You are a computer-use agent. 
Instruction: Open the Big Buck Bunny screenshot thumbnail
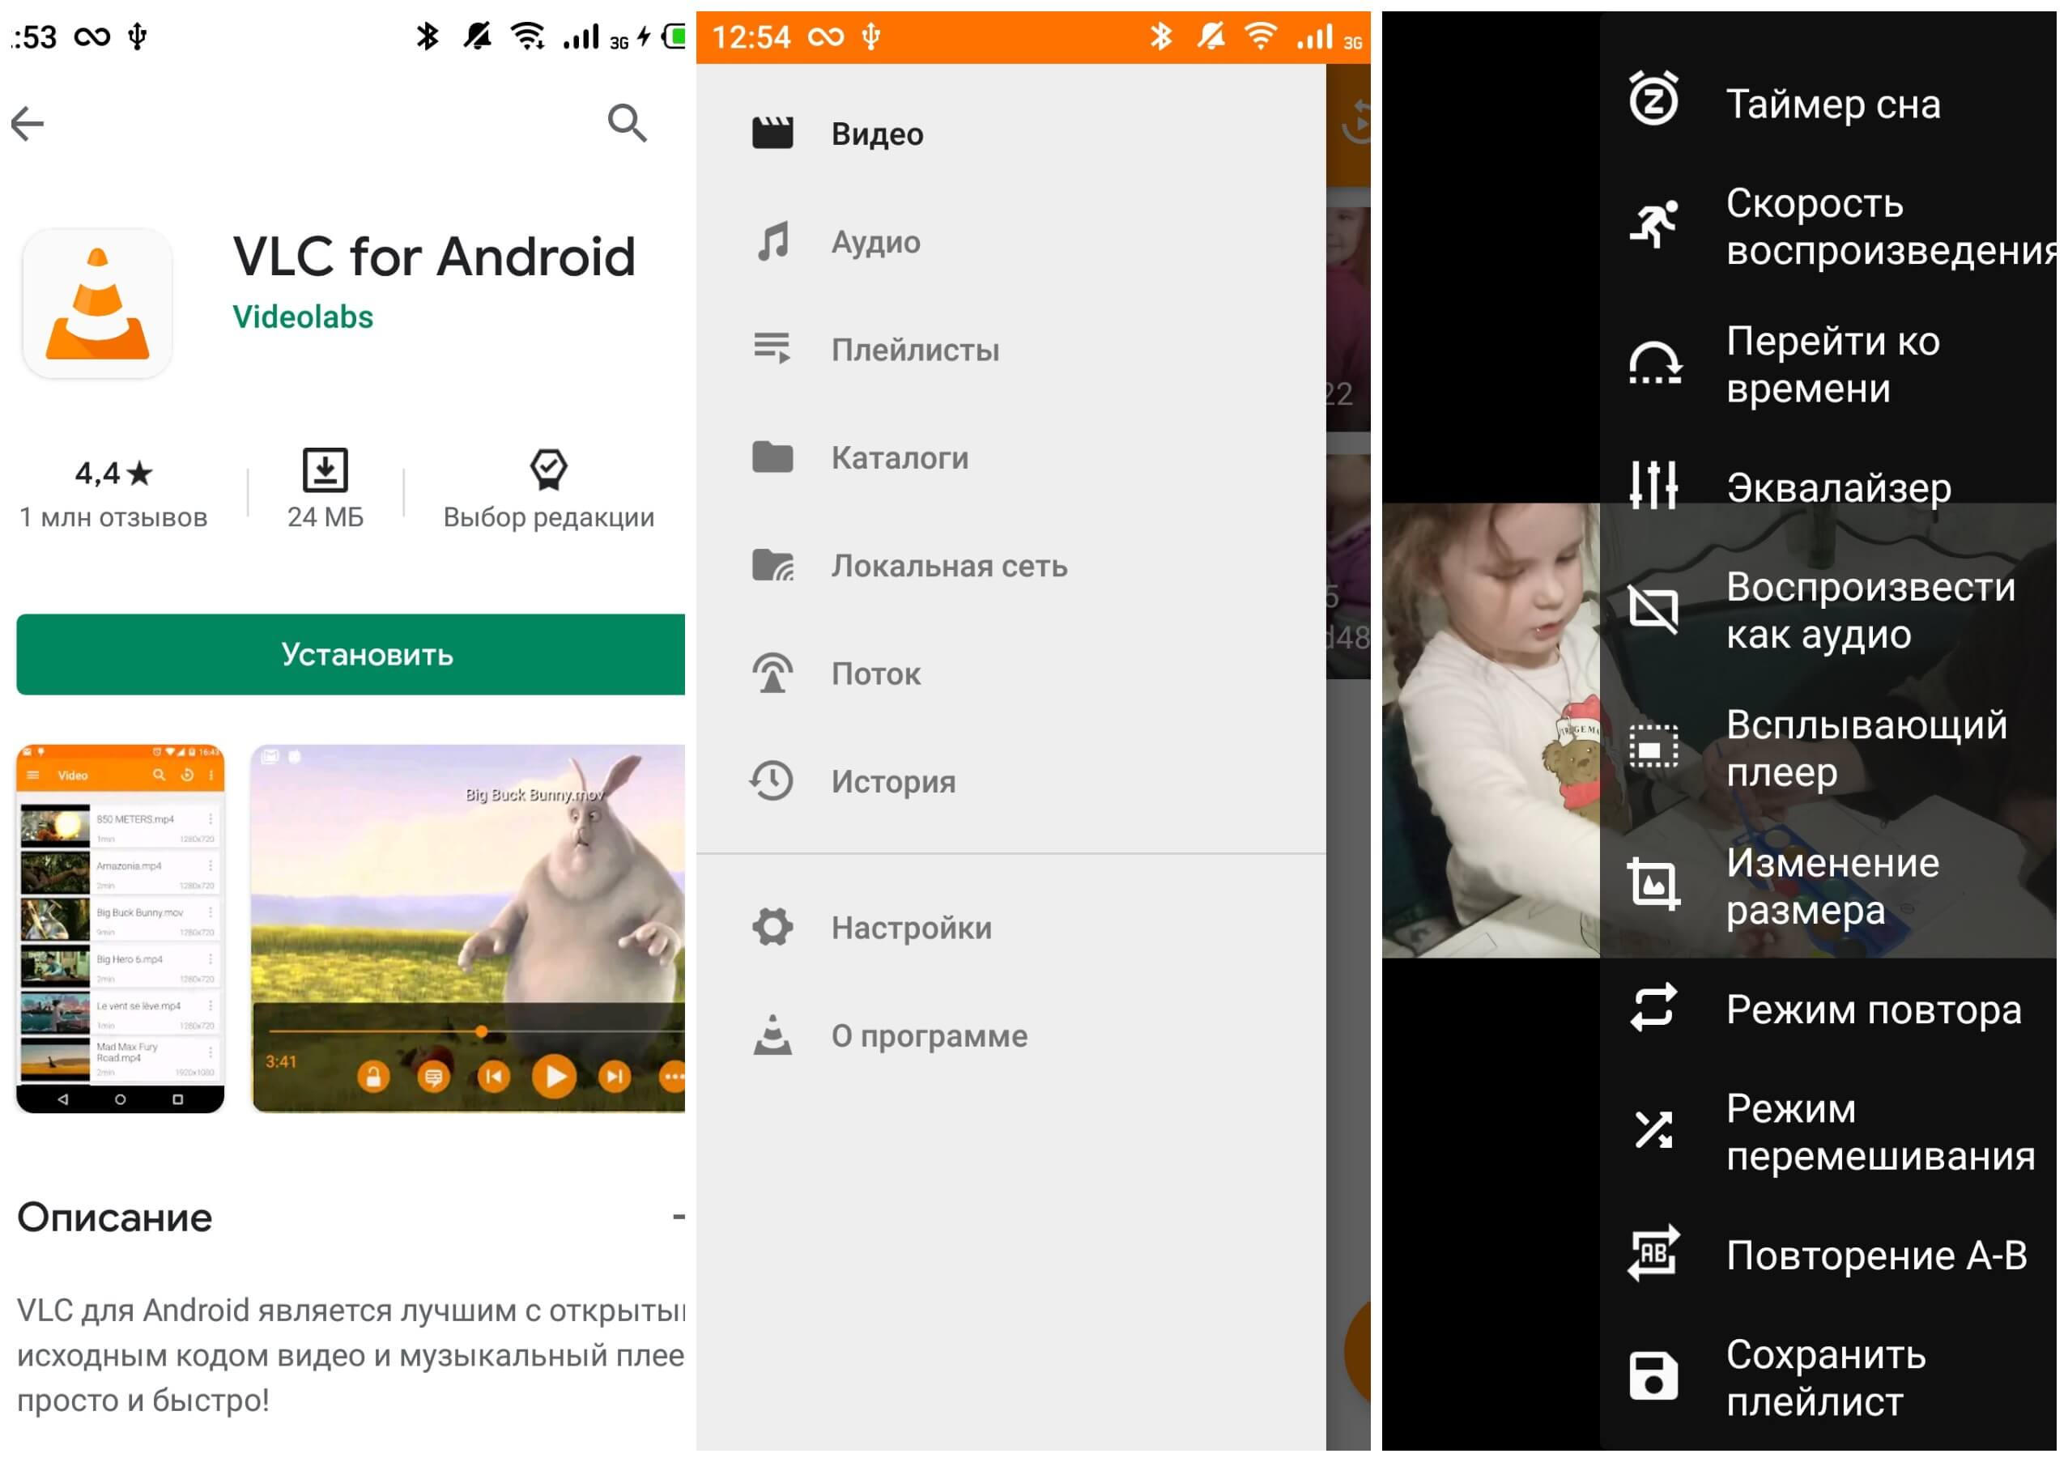(x=468, y=929)
